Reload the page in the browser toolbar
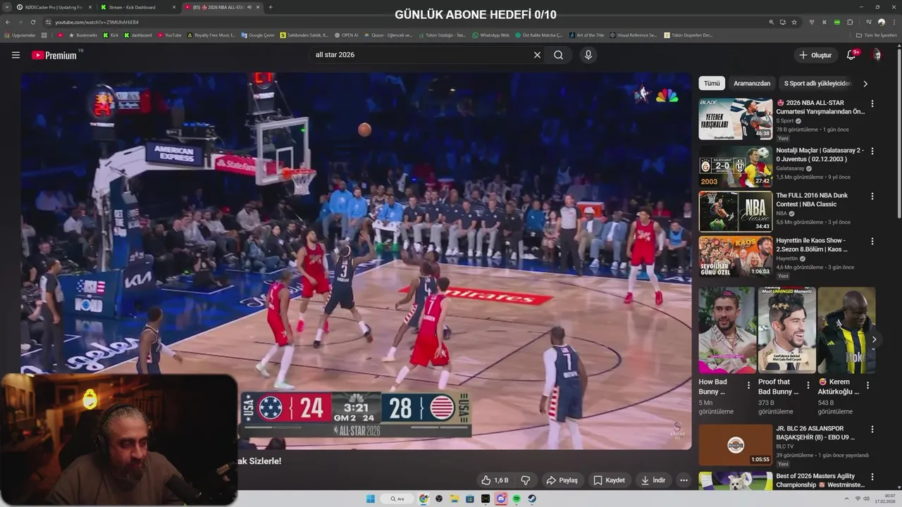 pos(32,22)
